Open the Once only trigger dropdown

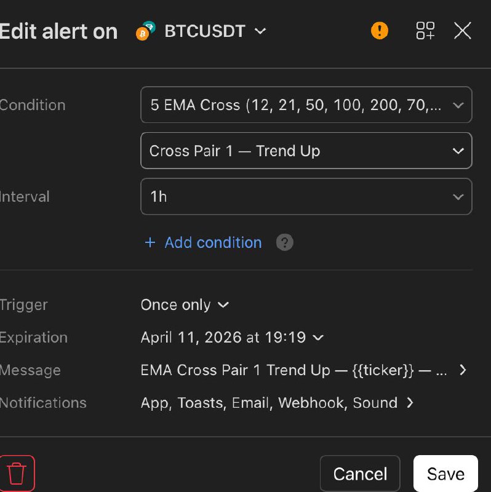click(185, 304)
